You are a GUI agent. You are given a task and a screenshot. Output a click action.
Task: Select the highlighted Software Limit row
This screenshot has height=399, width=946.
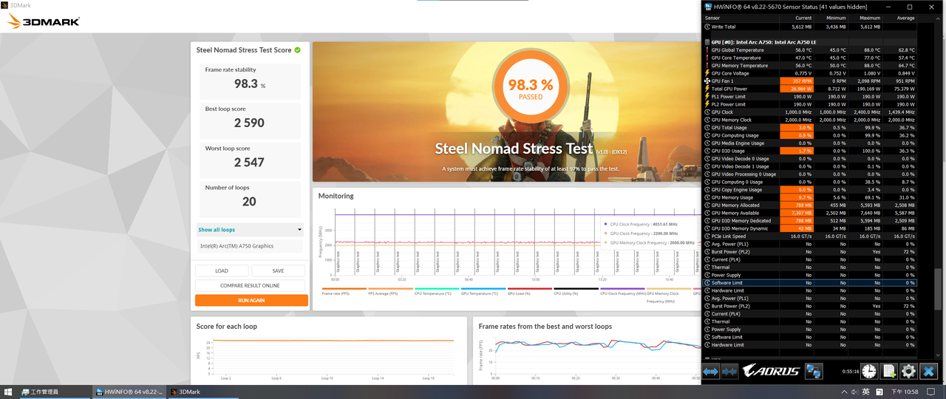810,283
